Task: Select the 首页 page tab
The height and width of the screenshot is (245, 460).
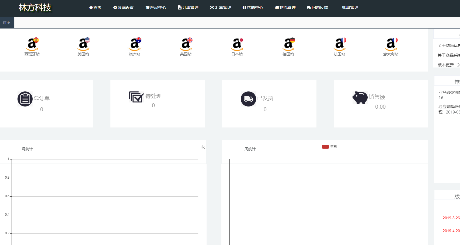Action: [7, 23]
